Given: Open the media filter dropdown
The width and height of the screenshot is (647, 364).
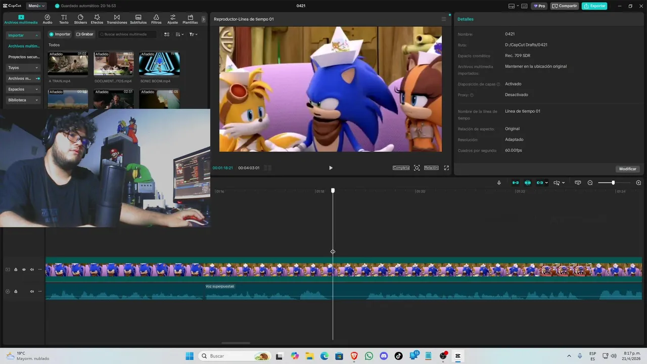Looking at the screenshot, I should pos(193,34).
